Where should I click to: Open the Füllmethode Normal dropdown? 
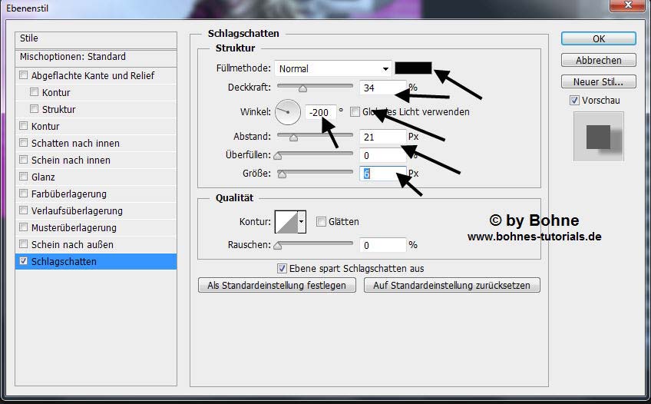tap(333, 68)
